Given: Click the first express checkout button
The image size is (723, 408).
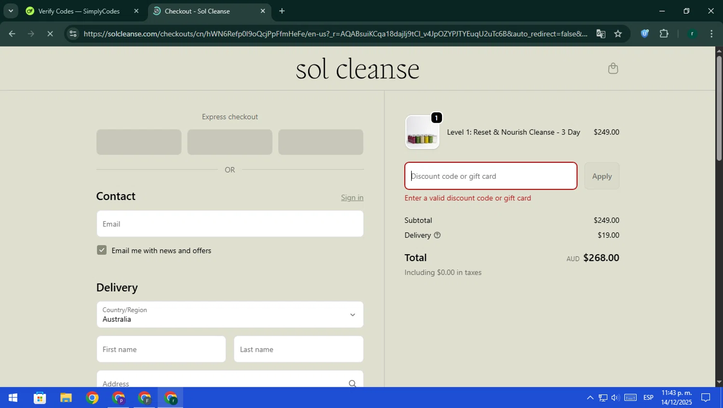Looking at the screenshot, I should (139, 142).
